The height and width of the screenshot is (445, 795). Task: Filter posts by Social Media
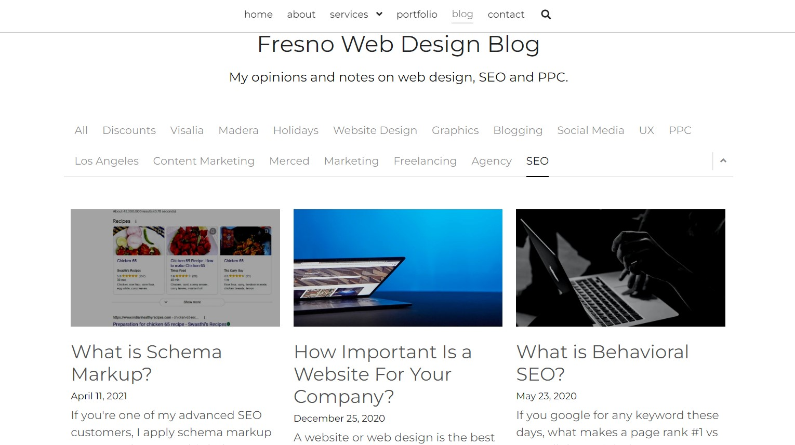click(x=590, y=130)
